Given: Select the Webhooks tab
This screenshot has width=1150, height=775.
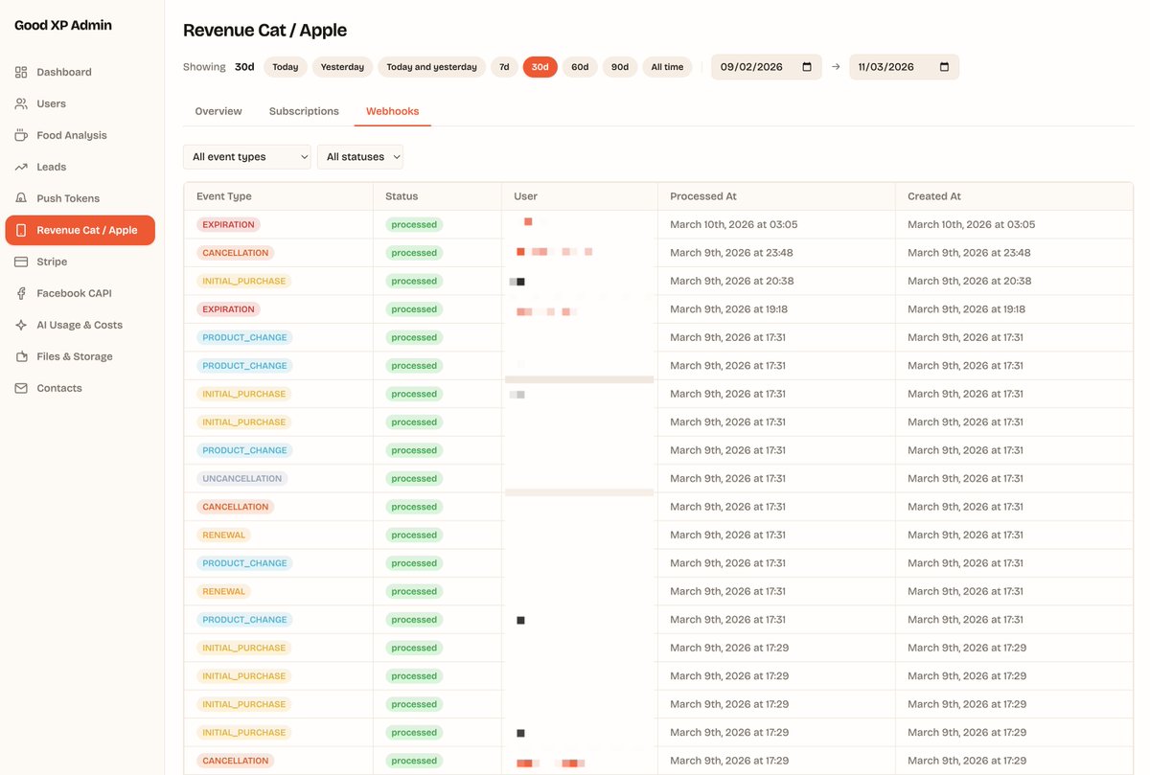Looking at the screenshot, I should click(x=393, y=111).
